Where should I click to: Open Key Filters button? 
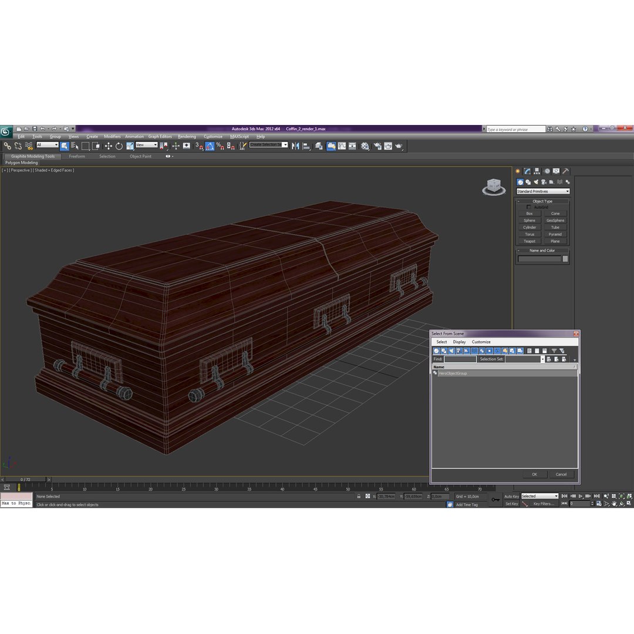tap(543, 504)
